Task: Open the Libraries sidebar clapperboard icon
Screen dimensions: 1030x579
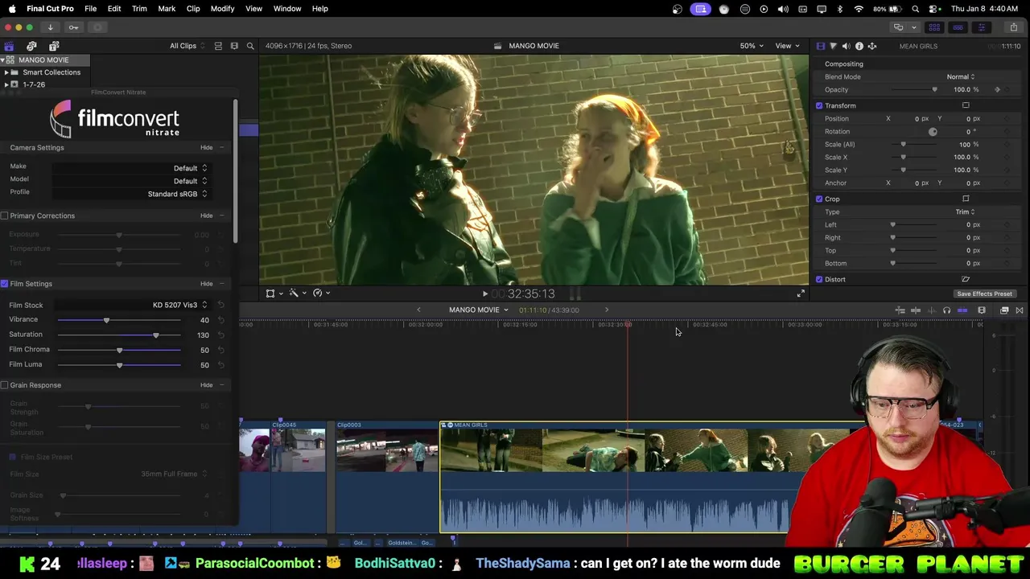Action: point(9,46)
